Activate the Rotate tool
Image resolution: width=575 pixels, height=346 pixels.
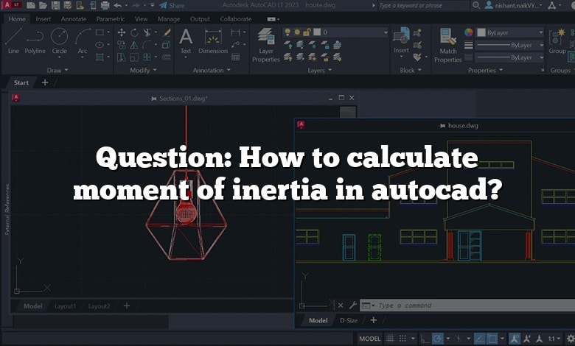pyautogui.click(x=134, y=32)
